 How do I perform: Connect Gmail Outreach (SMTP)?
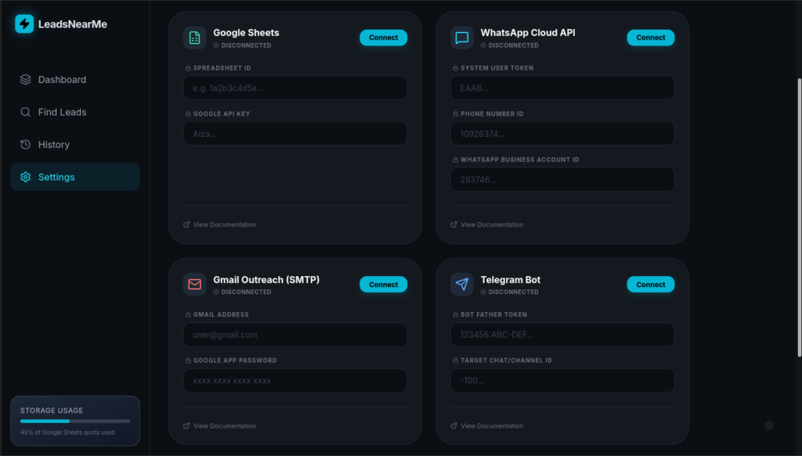click(383, 285)
